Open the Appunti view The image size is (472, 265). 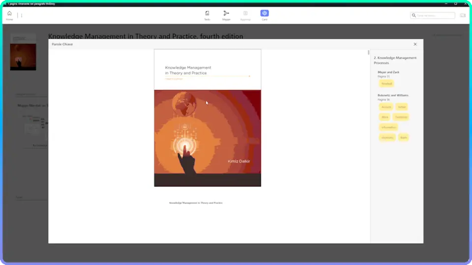245,14
